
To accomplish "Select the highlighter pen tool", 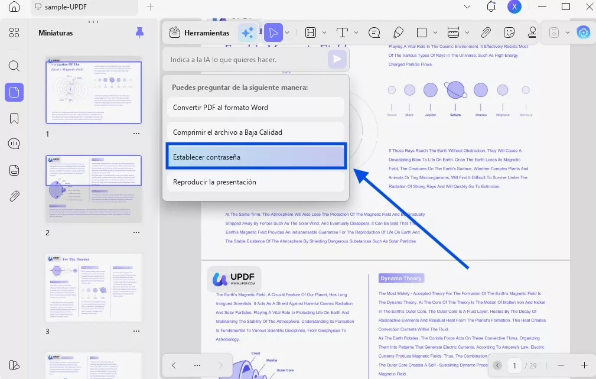I will pyautogui.click(x=398, y=33).
